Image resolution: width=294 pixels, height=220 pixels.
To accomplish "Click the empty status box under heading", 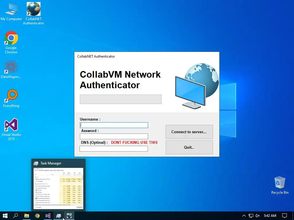I will pos(121,99).
